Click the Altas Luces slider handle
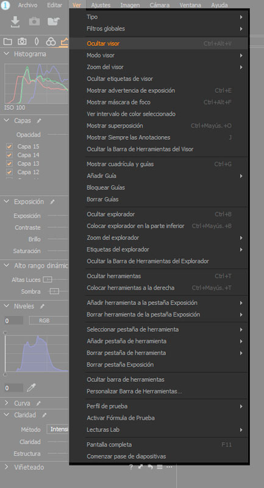 click(48, 279)
